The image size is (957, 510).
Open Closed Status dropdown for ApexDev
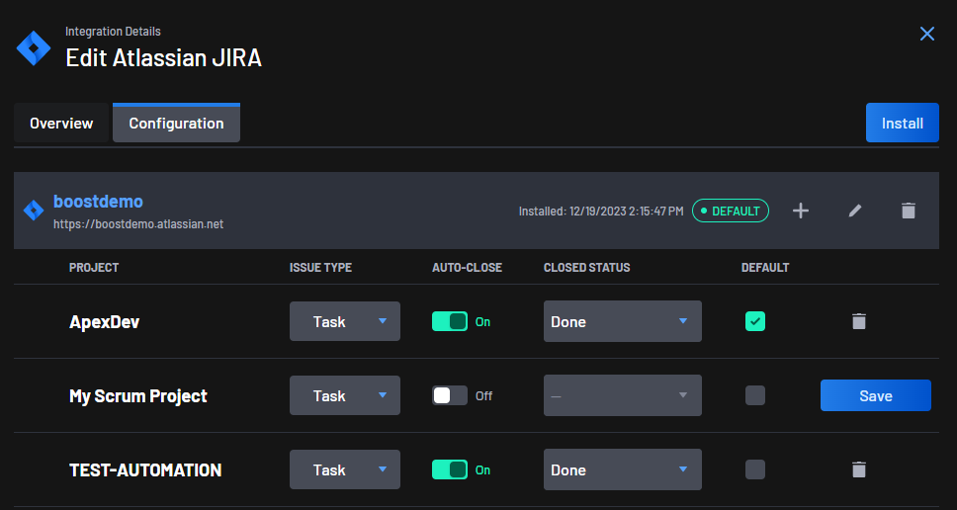[623, 321]
